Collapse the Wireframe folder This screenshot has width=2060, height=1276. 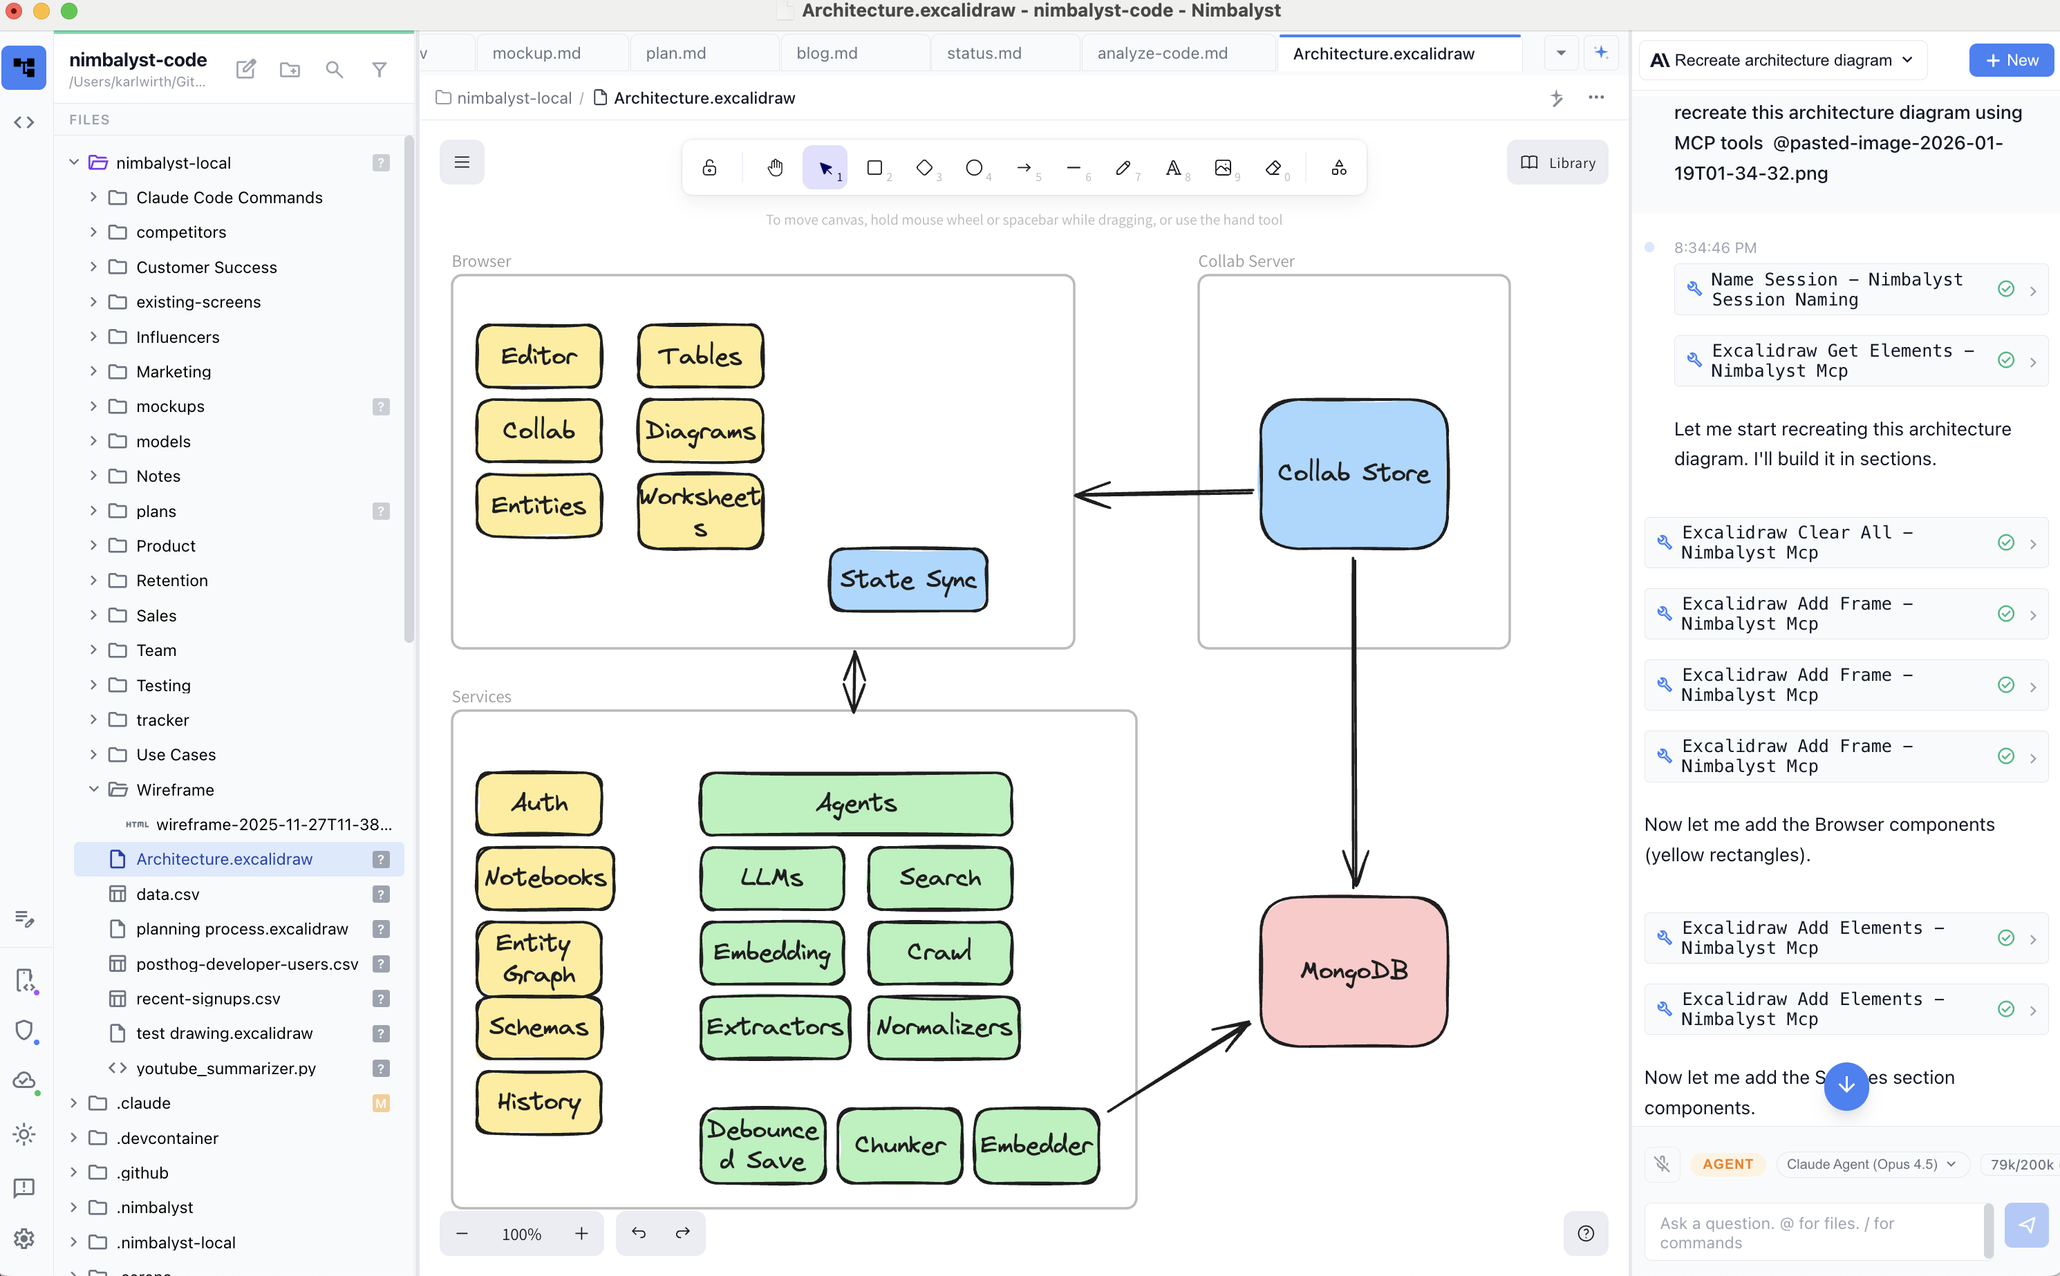(x=94, y=789)
